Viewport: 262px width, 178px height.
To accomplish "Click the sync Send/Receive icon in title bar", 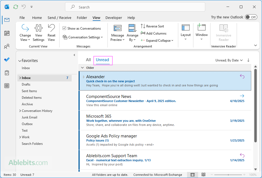I will pos(16,7).
